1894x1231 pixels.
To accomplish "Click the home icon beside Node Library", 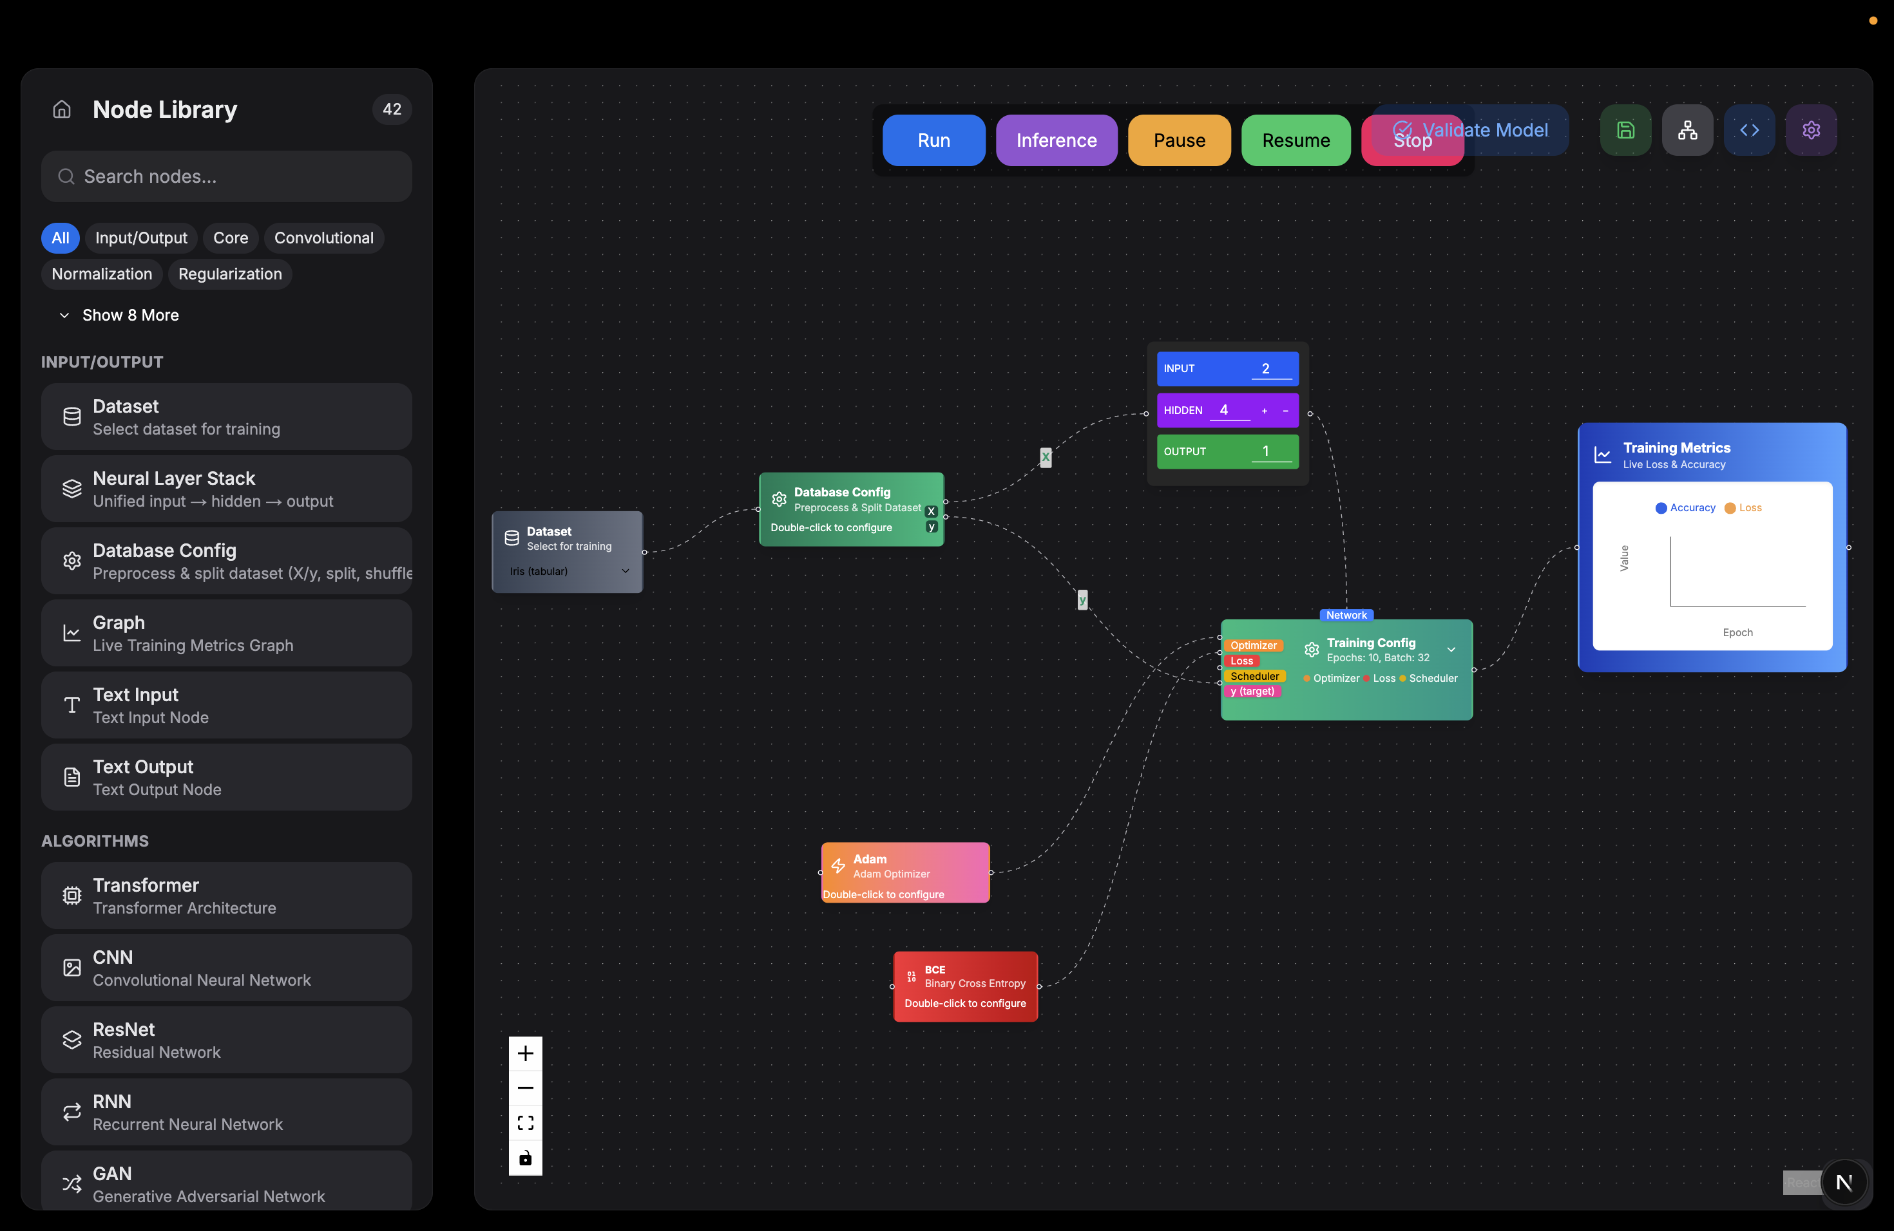I will [x=62, y=109].
